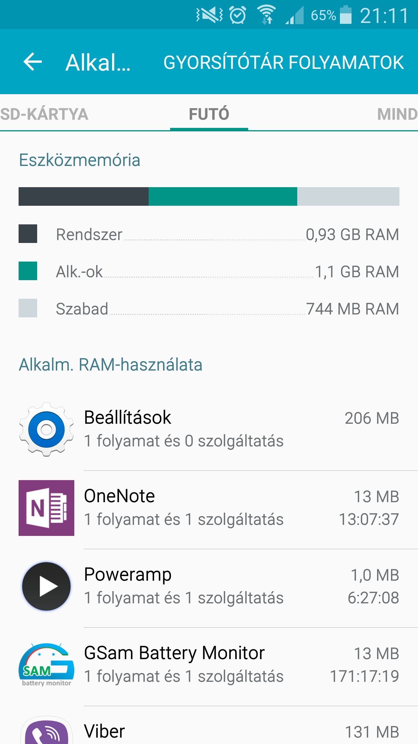The image size is (418, 744).
Task: Tap the battery indicator icon
Action: point(345,15)
